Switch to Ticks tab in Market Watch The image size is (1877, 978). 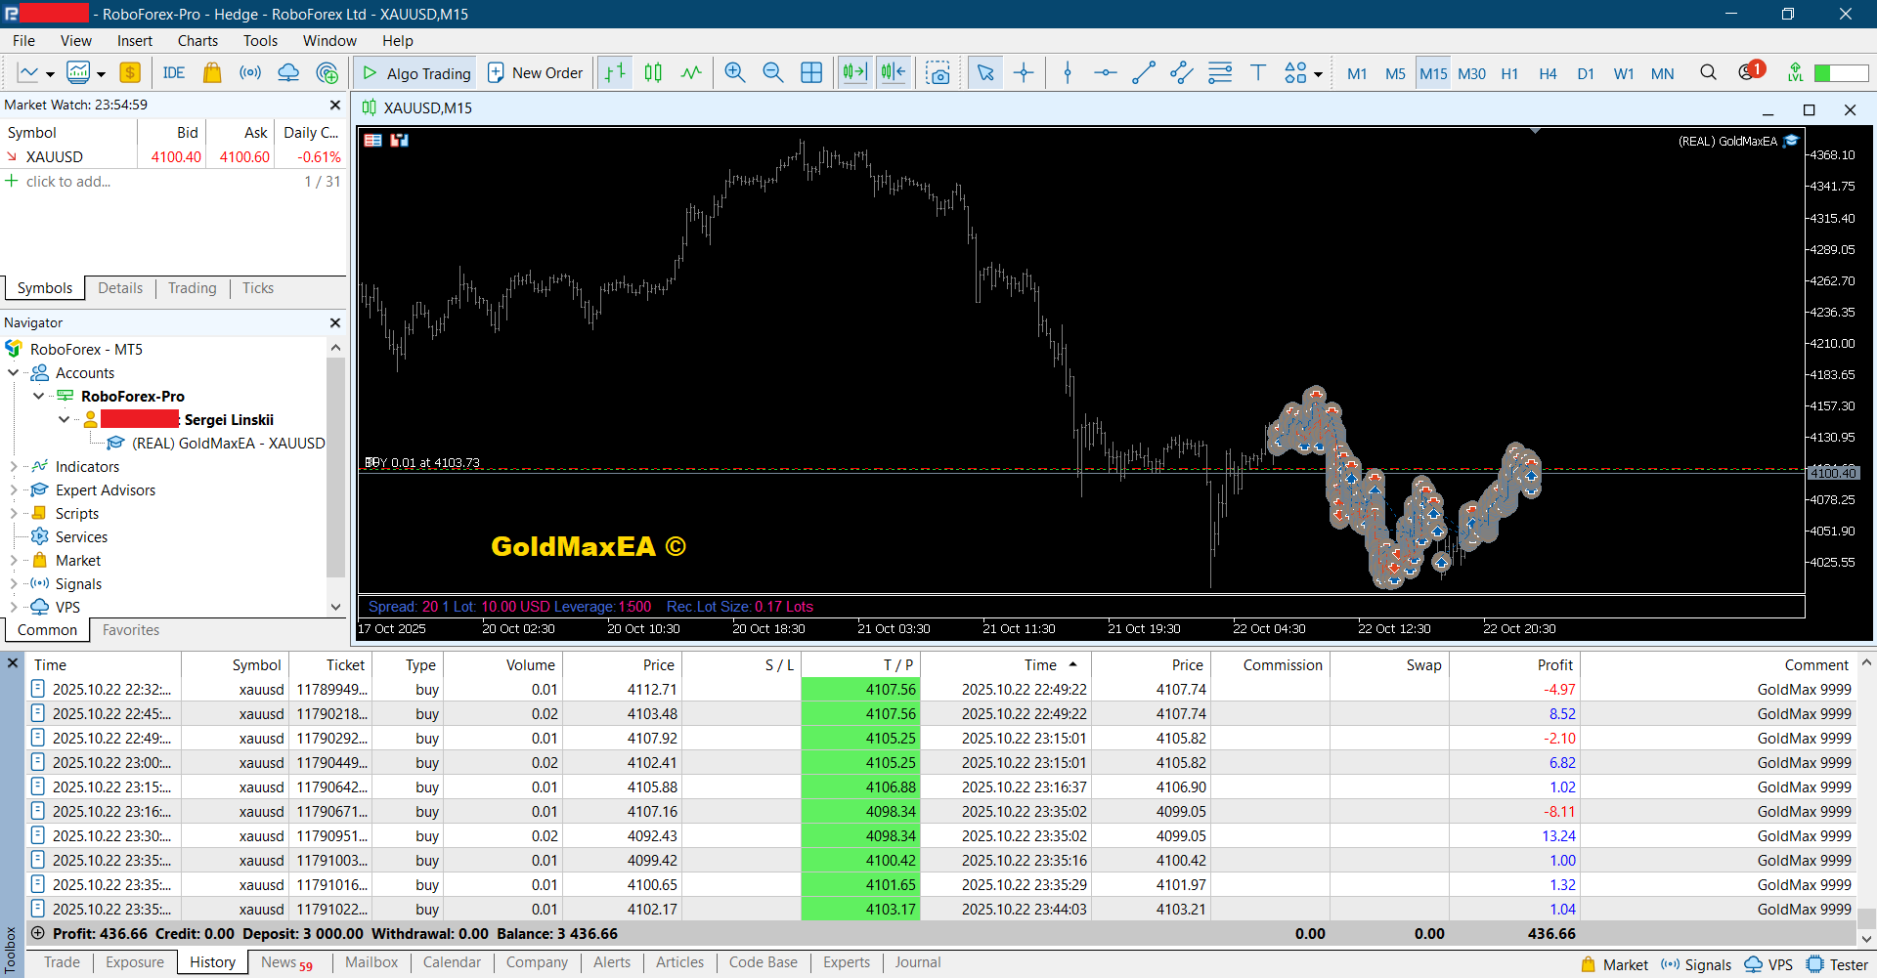[258, 288]
